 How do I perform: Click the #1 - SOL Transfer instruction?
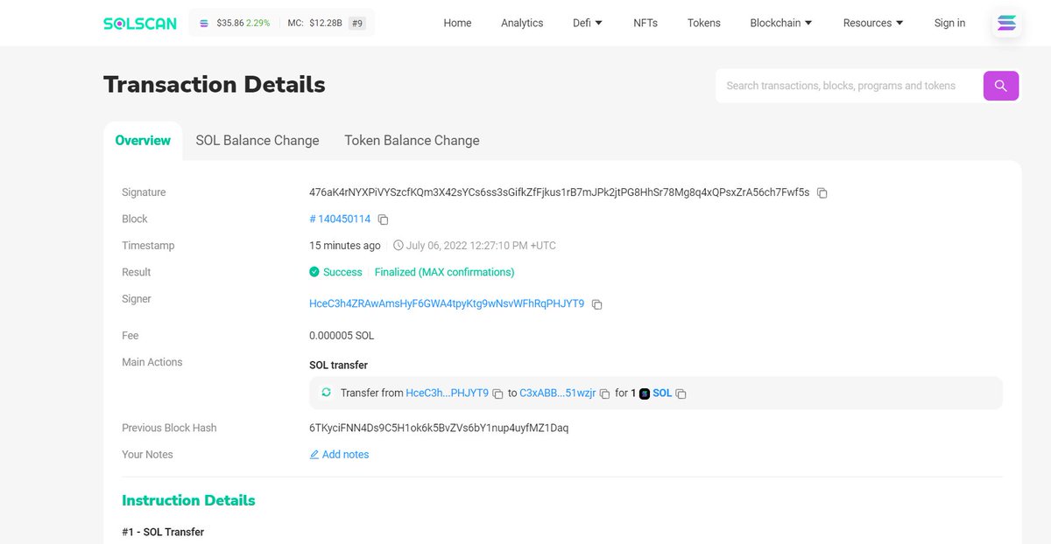[163, 532]
